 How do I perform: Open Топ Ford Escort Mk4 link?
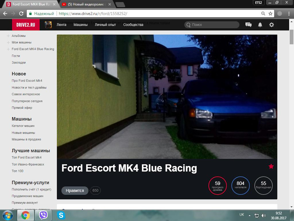pyautogui.click(x=27, y=157)
